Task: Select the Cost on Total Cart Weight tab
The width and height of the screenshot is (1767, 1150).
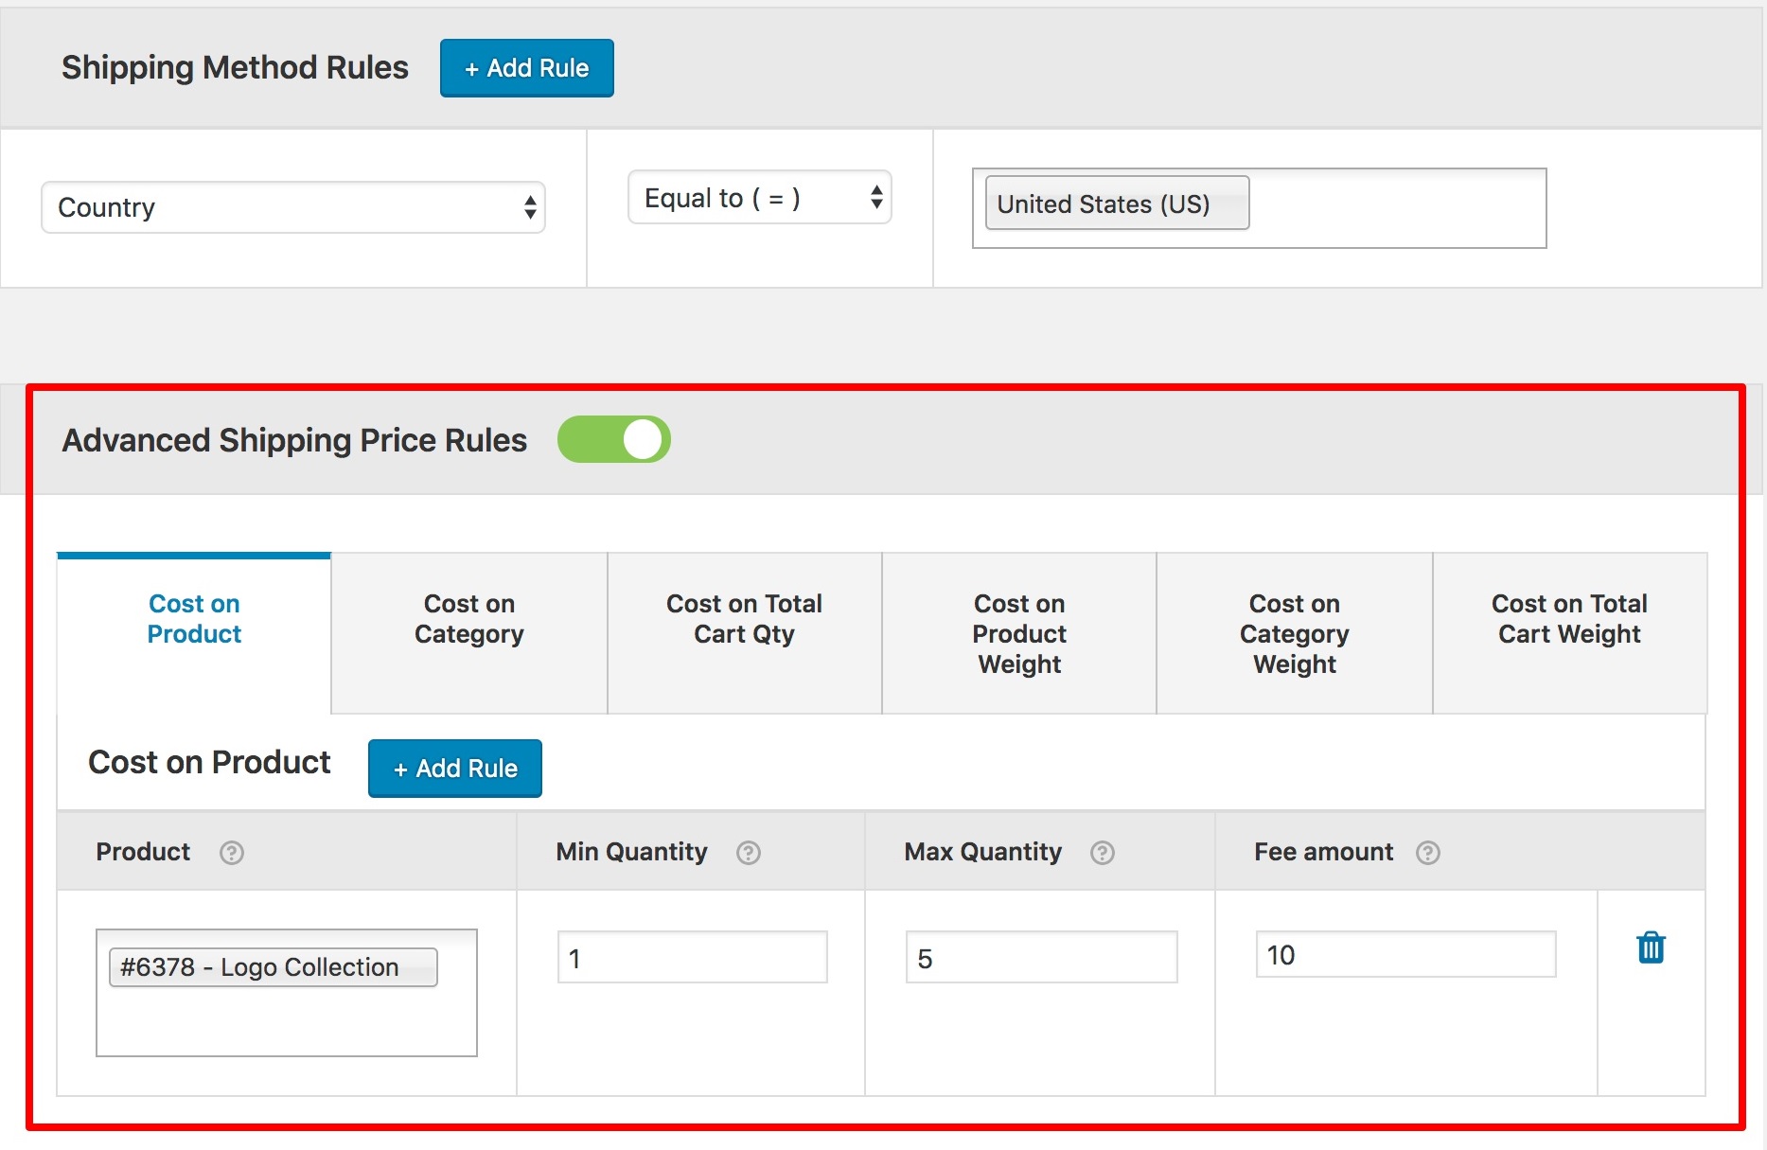Action: point(1569,618)
